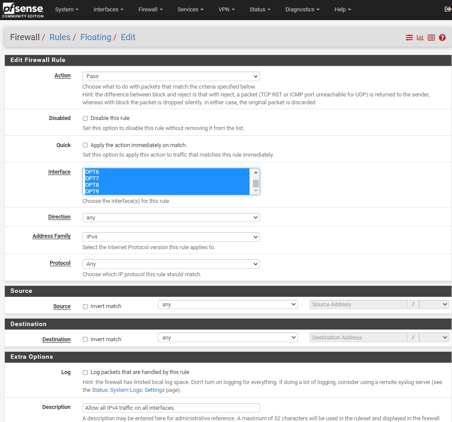The height and width of the screenshot is (422, 452).
Task: Open the Action dropdown showing Pass
Action: 171,76
